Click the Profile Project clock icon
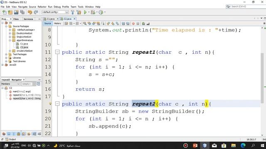Viewport: 266px width, 149px height. point(101,12)
